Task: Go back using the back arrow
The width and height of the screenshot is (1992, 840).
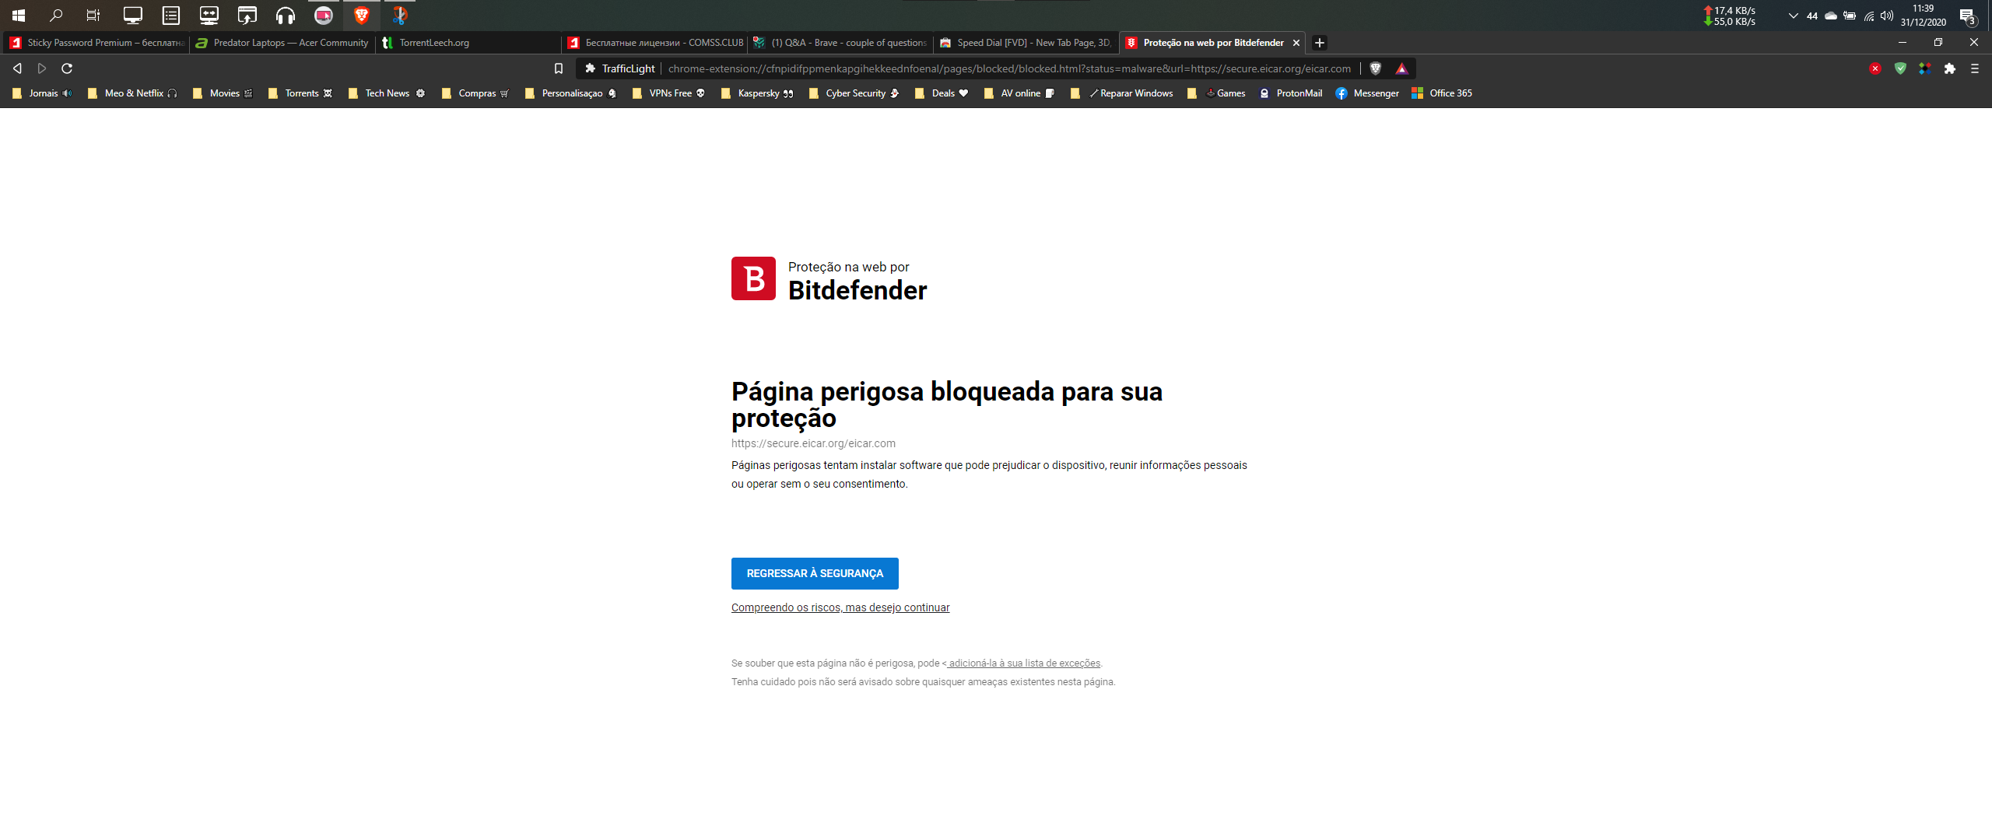Action: [x=17, y=68]
